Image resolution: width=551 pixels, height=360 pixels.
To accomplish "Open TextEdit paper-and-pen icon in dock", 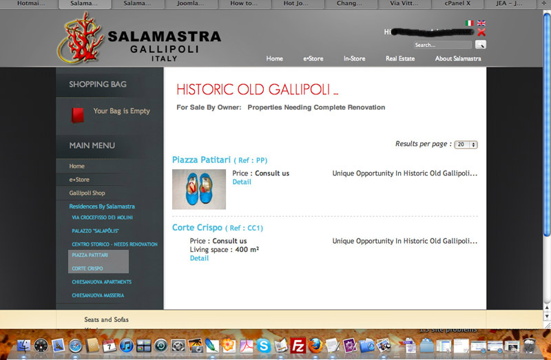I will click(333, 346).
